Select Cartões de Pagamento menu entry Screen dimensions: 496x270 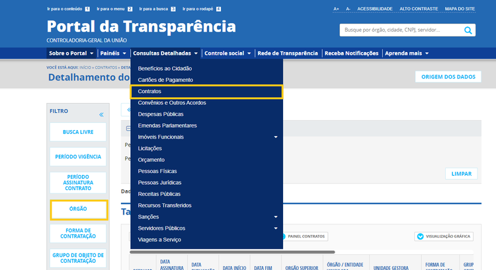click(165, 80)
